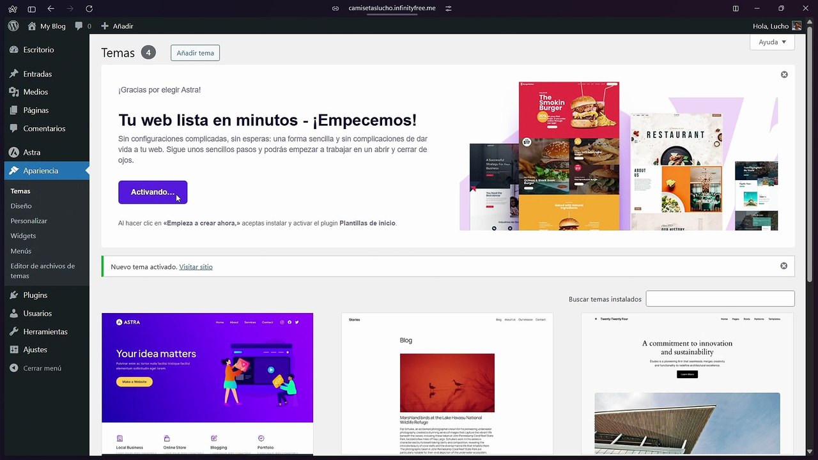This screenshot has height=460, width=818.
Task: Open the Comentarios menu item
Action: tap(45, 128)
